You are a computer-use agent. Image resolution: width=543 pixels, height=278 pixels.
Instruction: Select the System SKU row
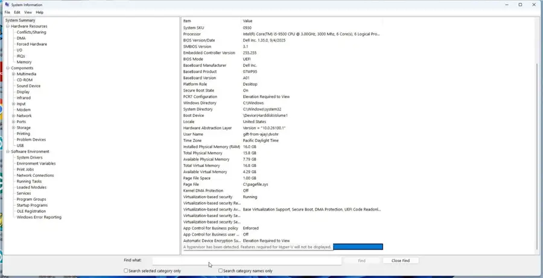(x=282, y=28)
